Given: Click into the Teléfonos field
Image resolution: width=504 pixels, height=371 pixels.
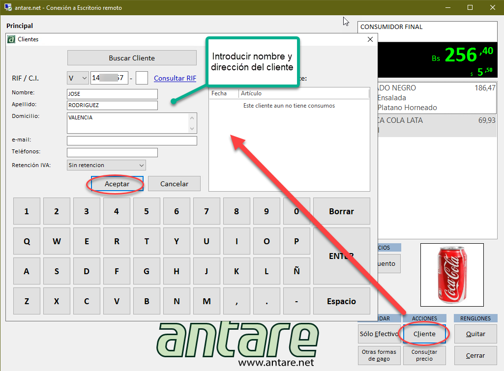Looking at the screenshot, I should 112,152.
